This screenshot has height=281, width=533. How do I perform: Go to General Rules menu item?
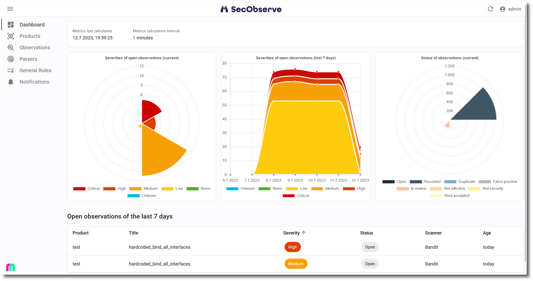point(35,70)
